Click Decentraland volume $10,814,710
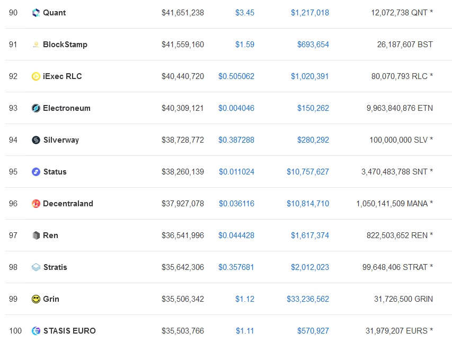Screen dimensions: 452x341 (x=308, y=204)
